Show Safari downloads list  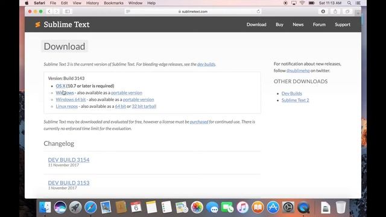click(x=323, y=11)
